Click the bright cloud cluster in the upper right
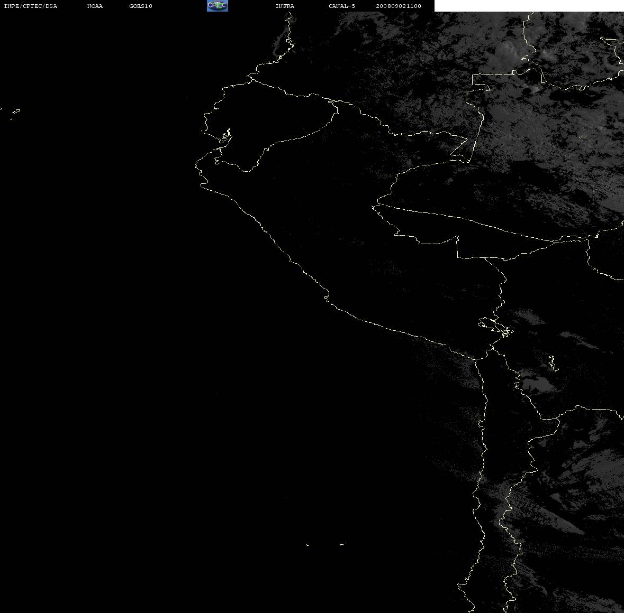The height and width of the screenshot is (613, 624). (x=508, y=52)
